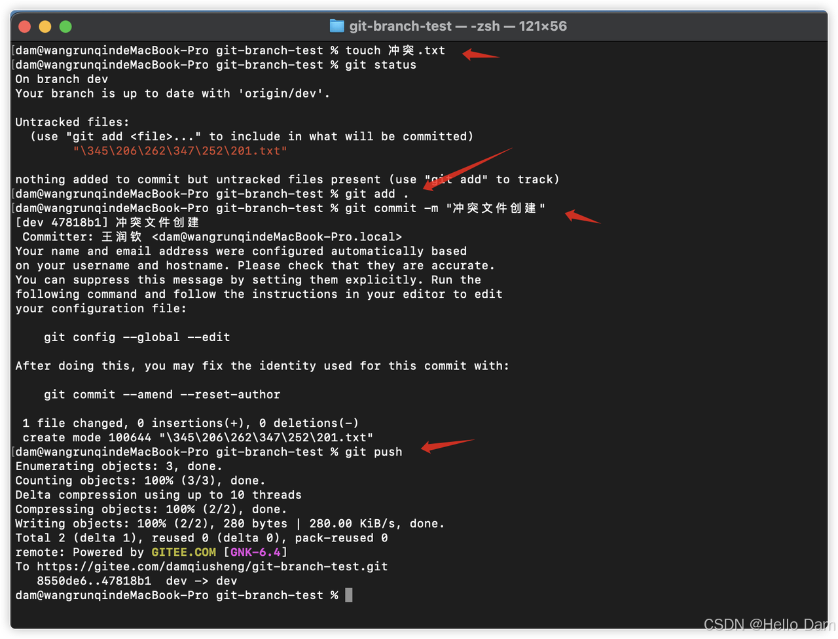Click 'Writing objects: 100% (2/2)' line
Image resolution: width=838 pixels, height=639 pixels.
point(230,524)
